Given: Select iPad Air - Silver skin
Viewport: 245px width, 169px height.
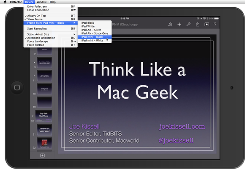Looking at the screenshot, I should (95, 30).
